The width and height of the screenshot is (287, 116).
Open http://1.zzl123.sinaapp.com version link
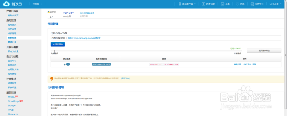pos(164,64)
